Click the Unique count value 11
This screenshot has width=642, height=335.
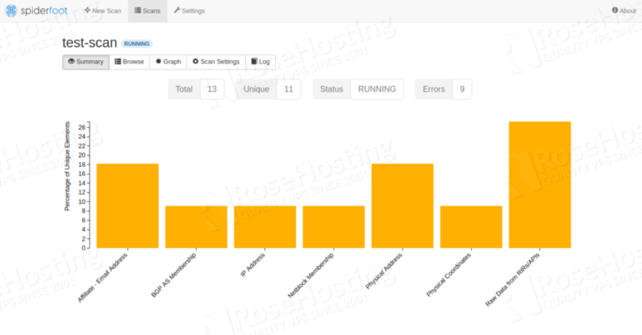coord(288,89)
